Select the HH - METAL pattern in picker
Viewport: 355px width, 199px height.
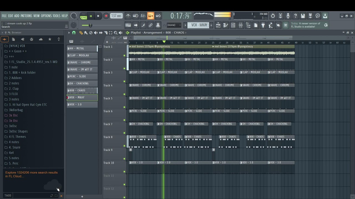[82, 48]
